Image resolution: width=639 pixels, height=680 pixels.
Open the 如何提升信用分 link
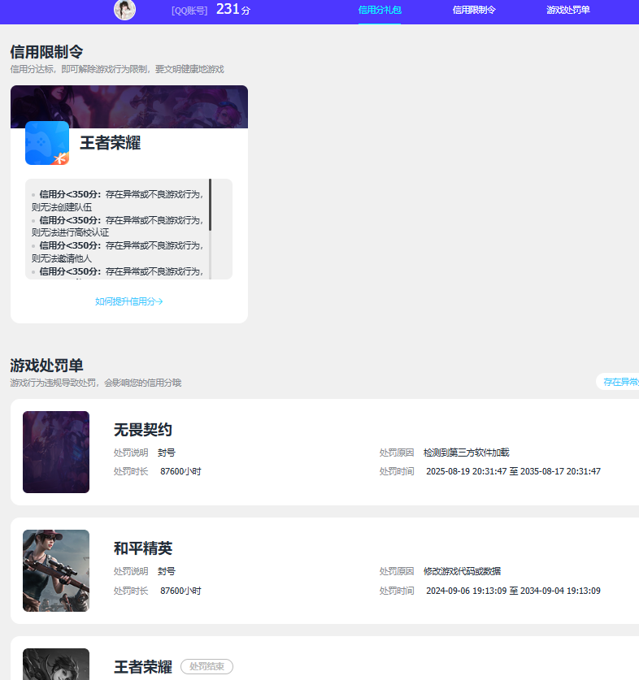coord(129,301)
